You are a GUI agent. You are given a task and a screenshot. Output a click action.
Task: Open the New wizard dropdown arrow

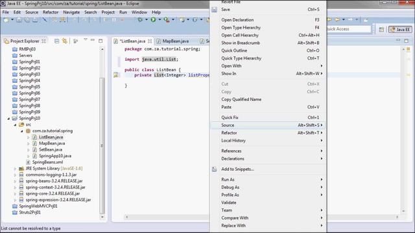(12, 20)
